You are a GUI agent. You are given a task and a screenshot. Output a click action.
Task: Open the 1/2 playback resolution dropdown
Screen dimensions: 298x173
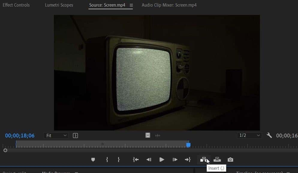pos(249,135)
